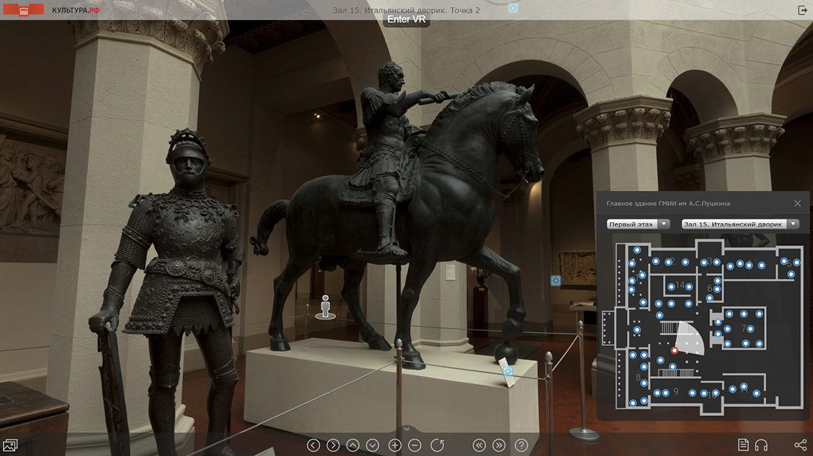Open the Первый этаж floor dropdown
This screenshot has height=456, width=813.
pos(639,224)
